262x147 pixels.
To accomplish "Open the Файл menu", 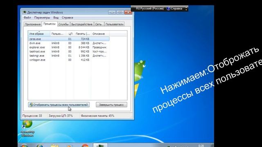I will 27,18.
